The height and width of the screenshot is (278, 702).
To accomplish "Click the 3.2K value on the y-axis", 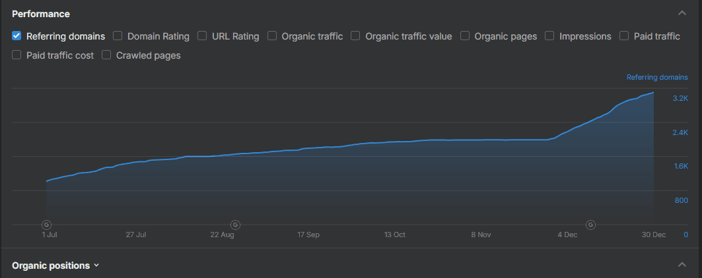I will 680,98.
